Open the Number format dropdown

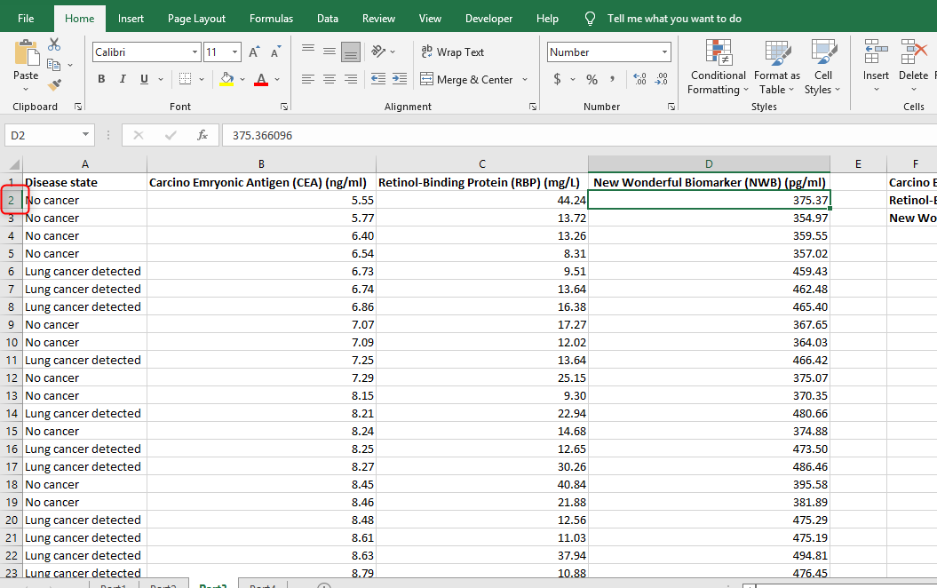[664, 52]
